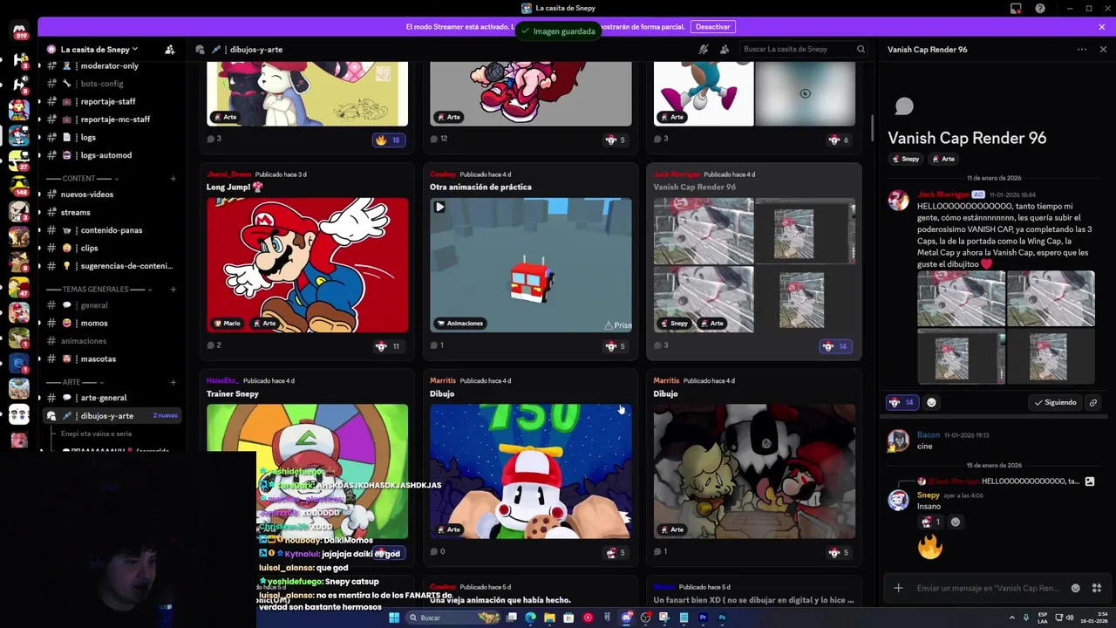The image size is (1116, 628).
Task: Open Photoshop icon in taskbar
Action: pos(722,618)
